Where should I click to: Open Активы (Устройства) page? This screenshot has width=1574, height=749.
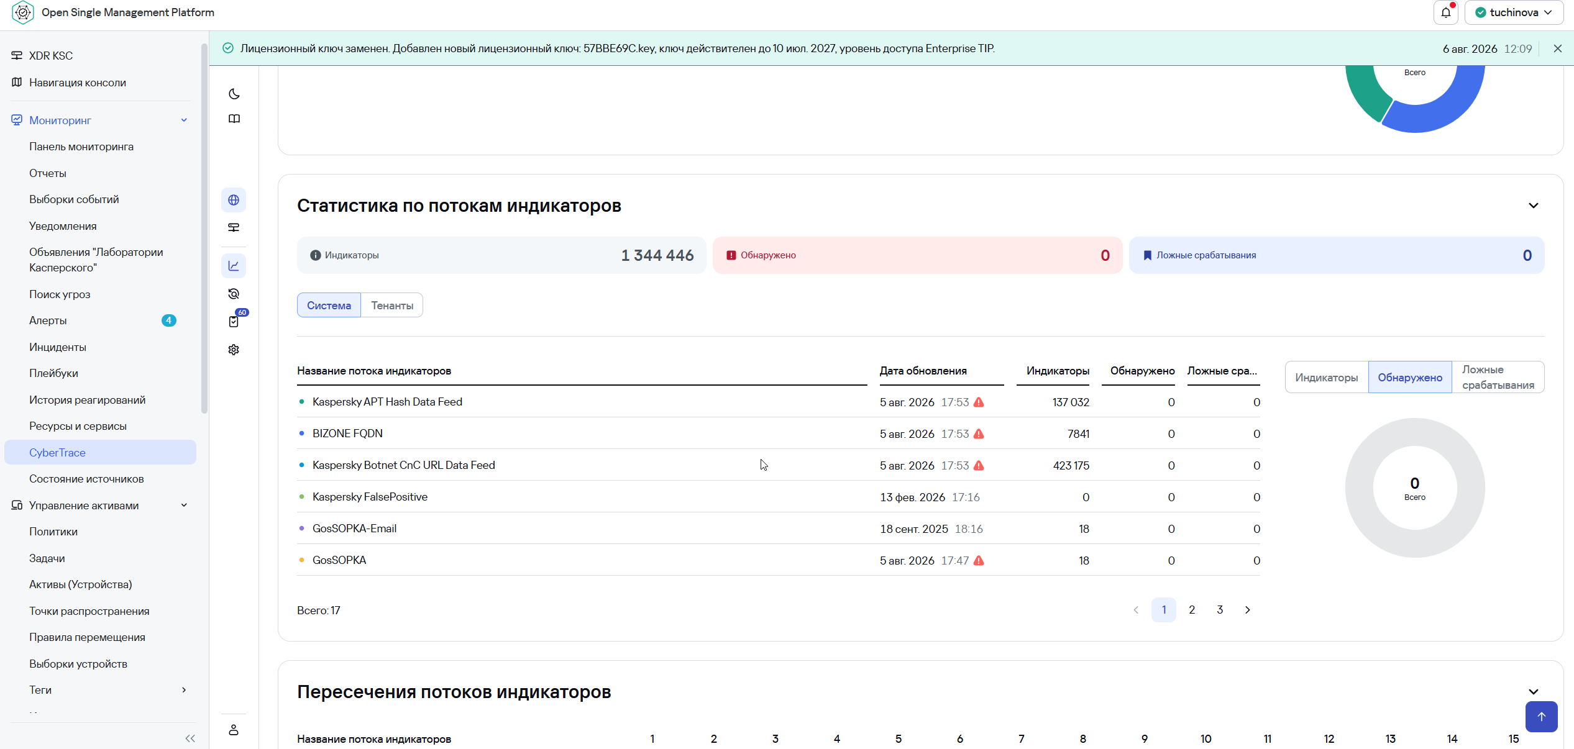[x=81, y=584]
